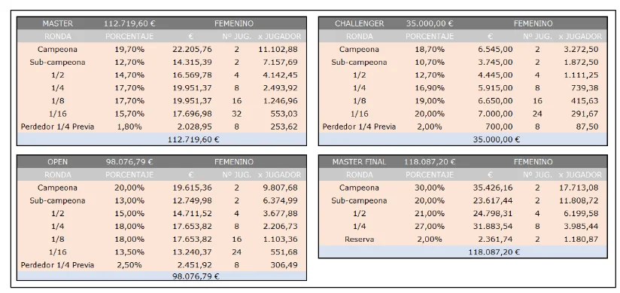Select the 22.205,76 Campeona amount cell
The width and height of the screenshot is (620, 293).
click(x=192, y=50)
